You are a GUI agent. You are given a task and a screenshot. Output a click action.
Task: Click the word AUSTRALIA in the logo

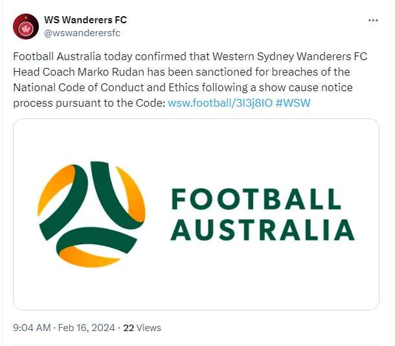(x=264, y=230)
